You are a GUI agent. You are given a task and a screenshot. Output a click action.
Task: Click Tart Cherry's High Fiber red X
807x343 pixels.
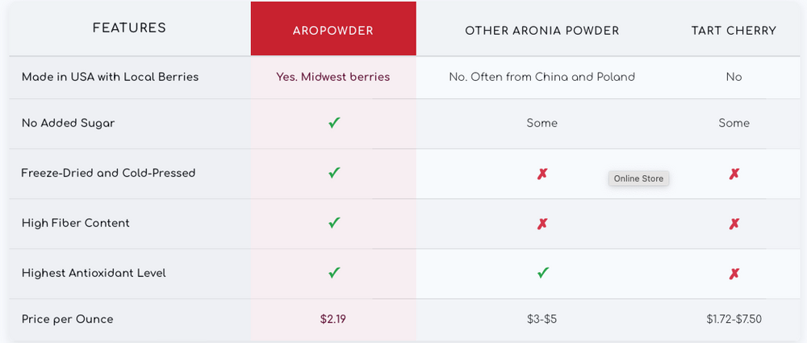tap(734, 224)
